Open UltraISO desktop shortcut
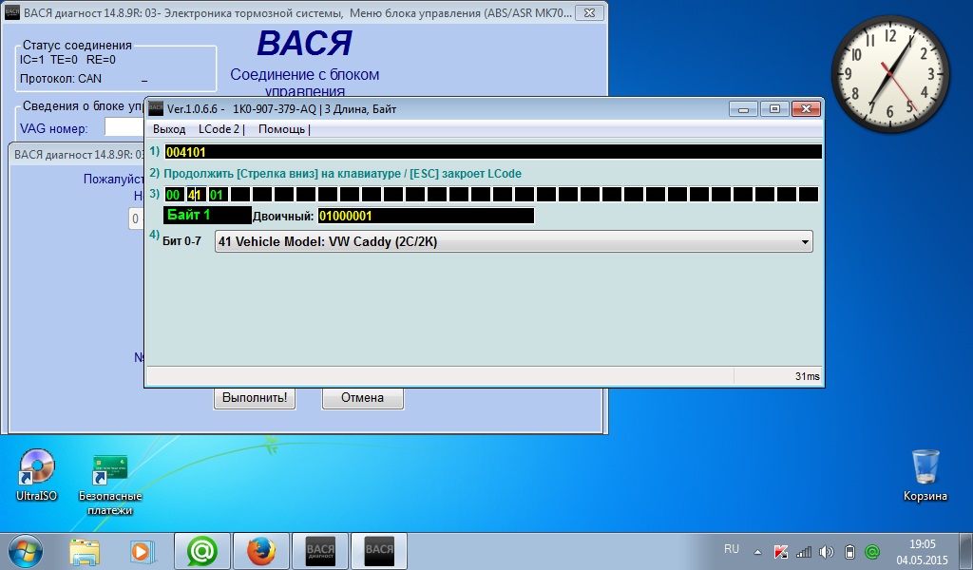 [37, 475]
